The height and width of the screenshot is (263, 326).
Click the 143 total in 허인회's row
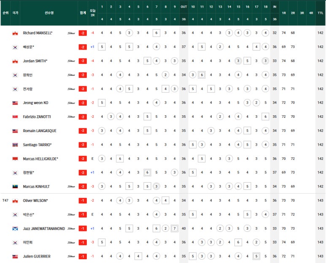click(x=321, y=242)
